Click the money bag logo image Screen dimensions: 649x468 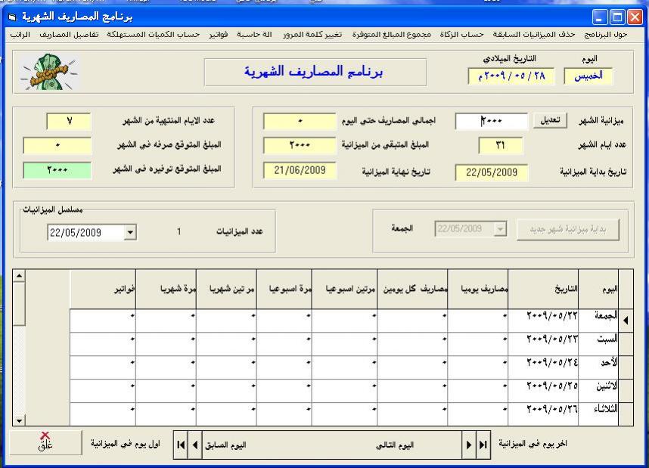point(49,72)
